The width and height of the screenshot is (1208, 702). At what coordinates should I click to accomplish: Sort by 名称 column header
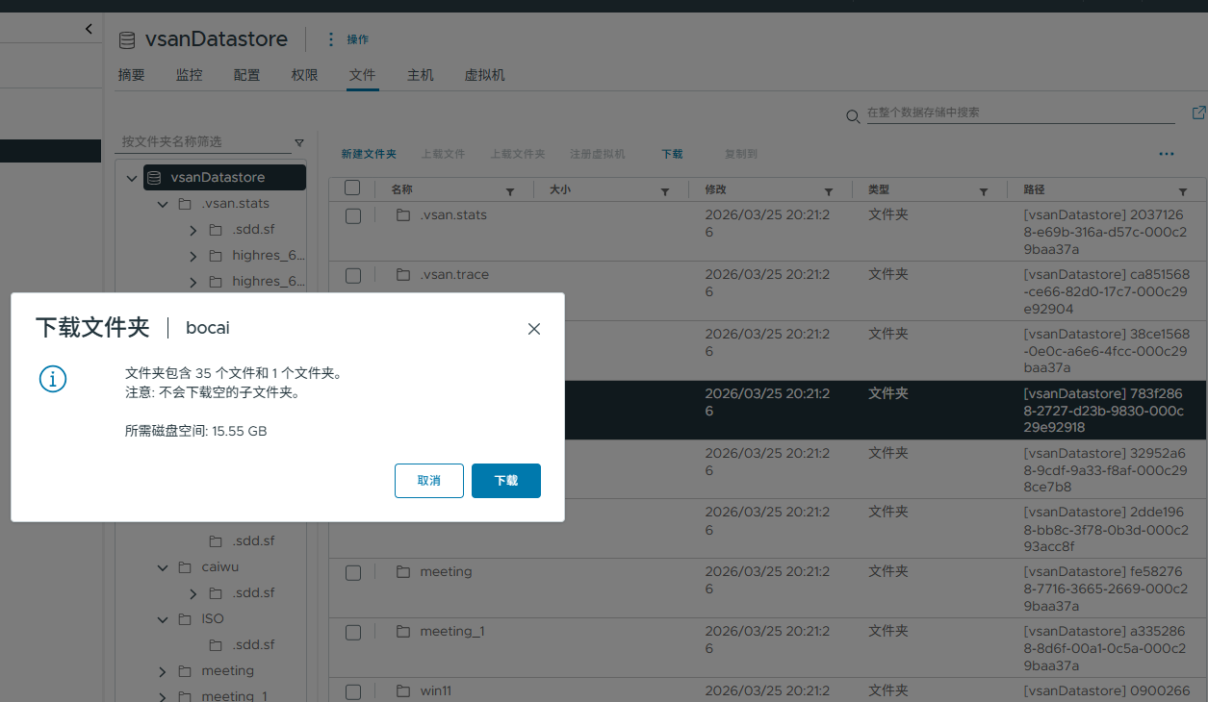click(402, 189)
